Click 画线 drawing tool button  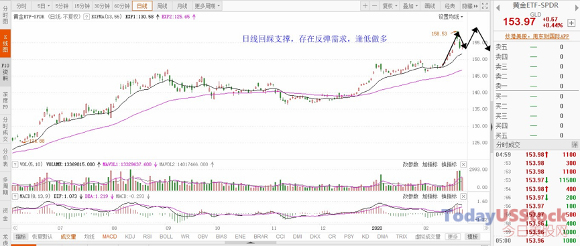[430, 6]
